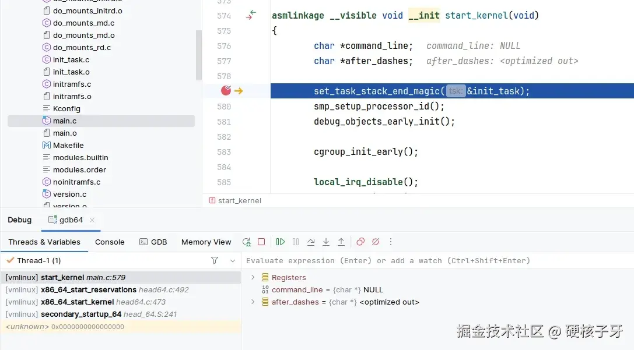634x350 pixels.
Task: Filter threads with funnel icon
Action: (x=215, y=260)
